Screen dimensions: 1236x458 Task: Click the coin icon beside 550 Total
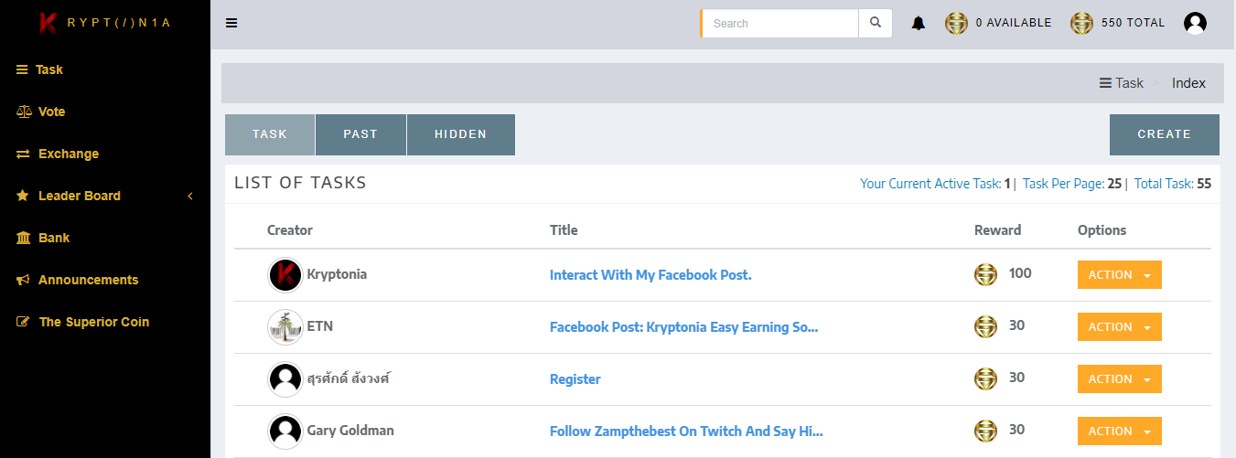click(1081, 23)
